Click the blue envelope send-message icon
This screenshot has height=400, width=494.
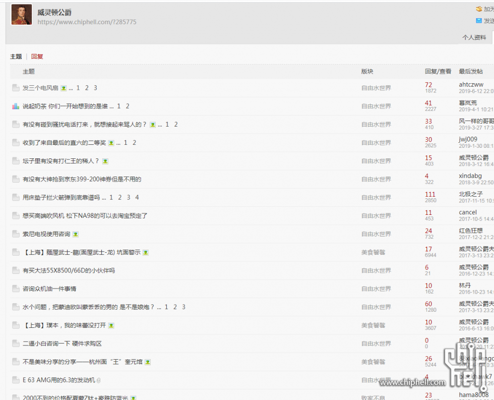479,21
